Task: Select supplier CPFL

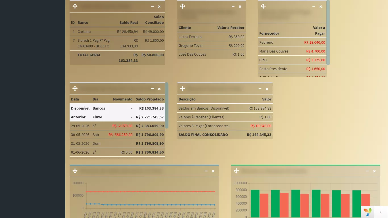Action: pos(292,60)
